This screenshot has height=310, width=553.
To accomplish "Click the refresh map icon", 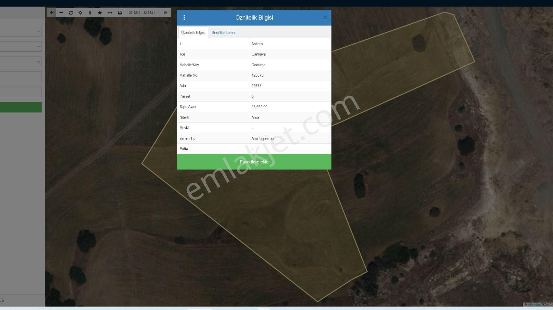I will [x=71, y=13].
